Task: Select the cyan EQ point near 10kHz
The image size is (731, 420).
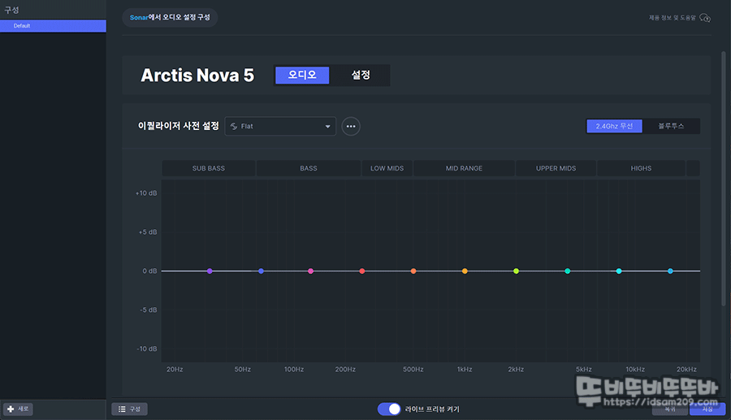Action: pyautogui.click(x=619, y=271)
